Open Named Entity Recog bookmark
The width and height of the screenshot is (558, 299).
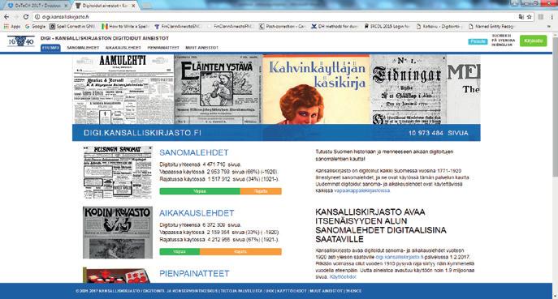491,26
